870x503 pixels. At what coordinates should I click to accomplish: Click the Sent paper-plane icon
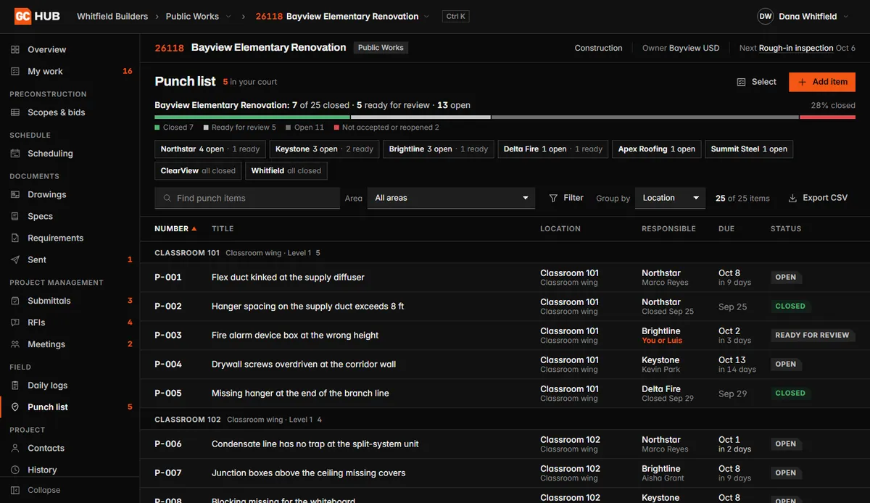click(x=15, y=259)
